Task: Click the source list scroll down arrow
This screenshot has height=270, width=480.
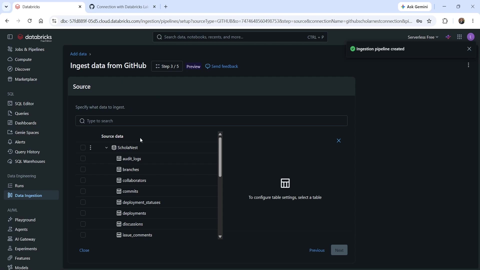Action: 220,237
